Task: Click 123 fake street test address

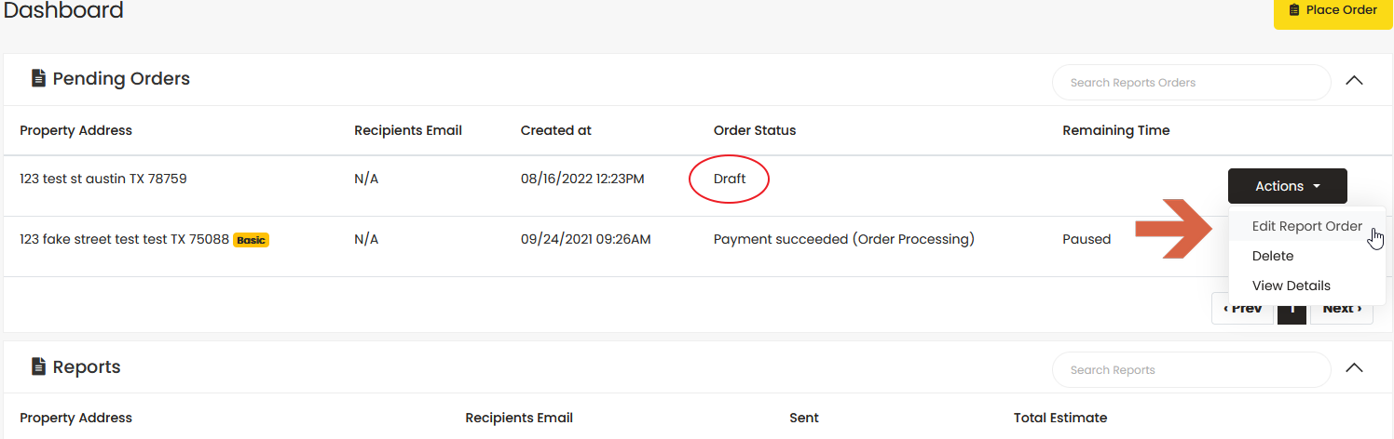Action: [x=124, y=239]
